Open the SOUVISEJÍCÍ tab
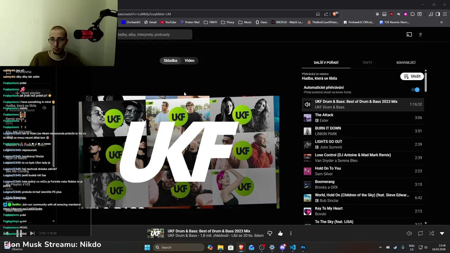450x253 pixels. pyautogui.click(x=406, y=63)
